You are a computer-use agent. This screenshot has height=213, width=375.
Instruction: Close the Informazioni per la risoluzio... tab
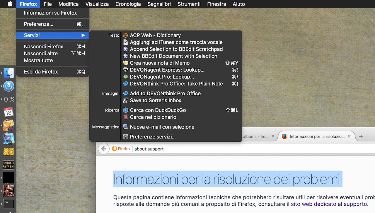(349, 136)
